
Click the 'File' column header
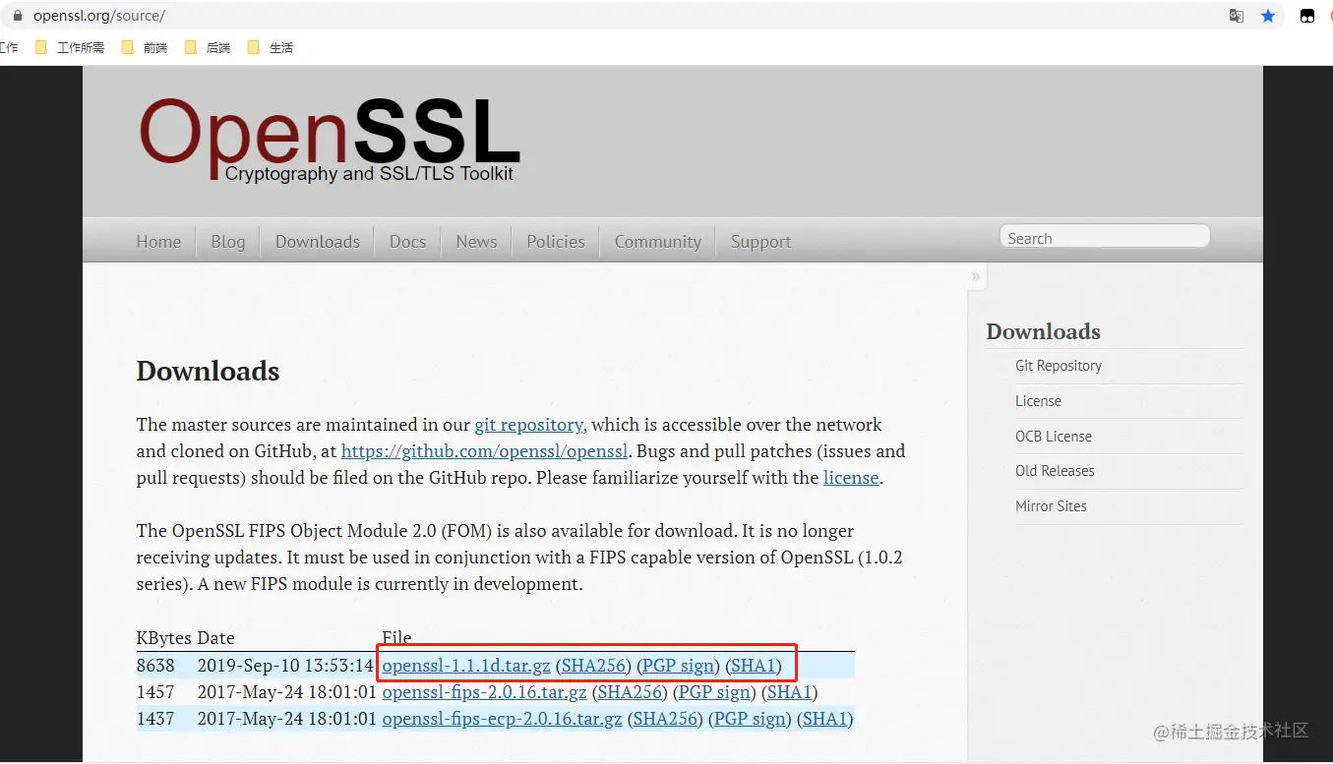click(x=396, y=638)
